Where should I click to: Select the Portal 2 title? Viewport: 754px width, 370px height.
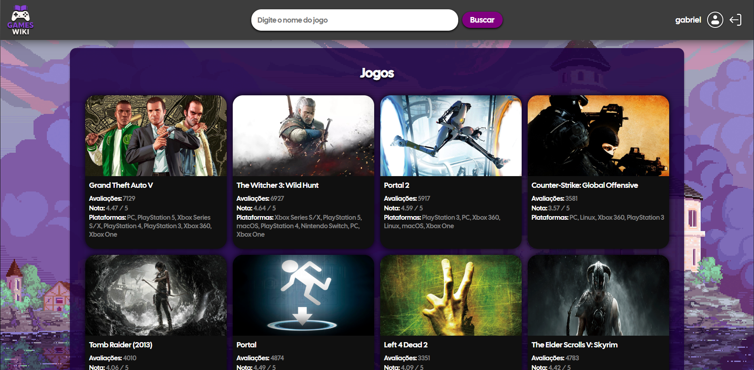point(396,185)
